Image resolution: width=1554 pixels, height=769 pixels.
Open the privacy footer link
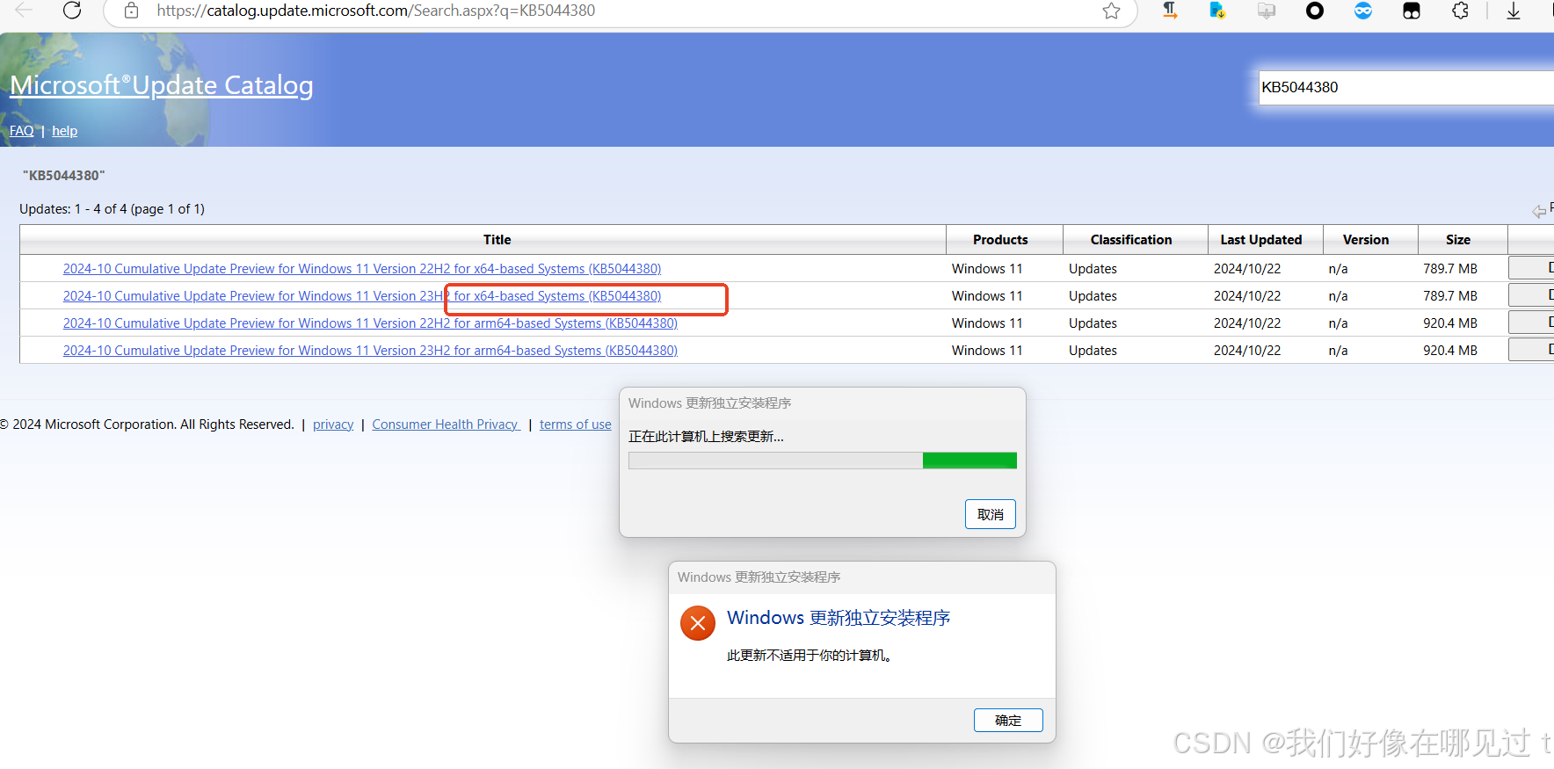333,424
